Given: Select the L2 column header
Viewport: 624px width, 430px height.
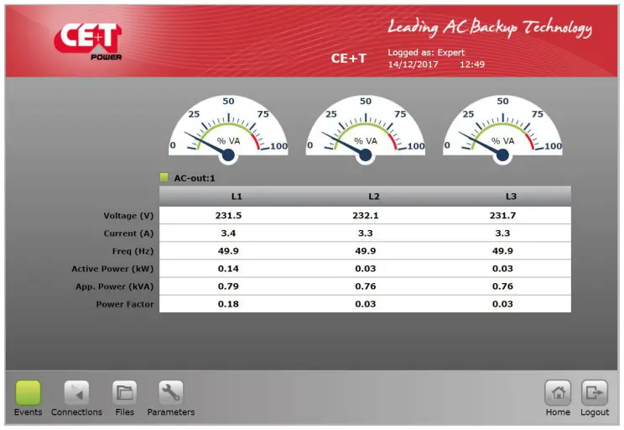Looking at the screenshot, I should (x=374, y=196).
